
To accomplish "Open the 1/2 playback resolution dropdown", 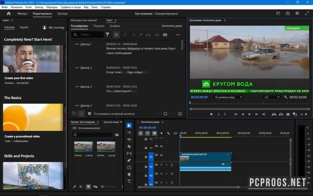I will click(272, 97).
